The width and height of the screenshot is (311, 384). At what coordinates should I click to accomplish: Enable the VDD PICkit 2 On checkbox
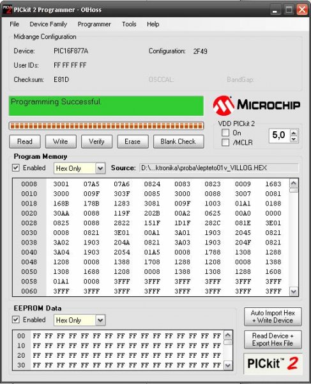pos(225,133)
